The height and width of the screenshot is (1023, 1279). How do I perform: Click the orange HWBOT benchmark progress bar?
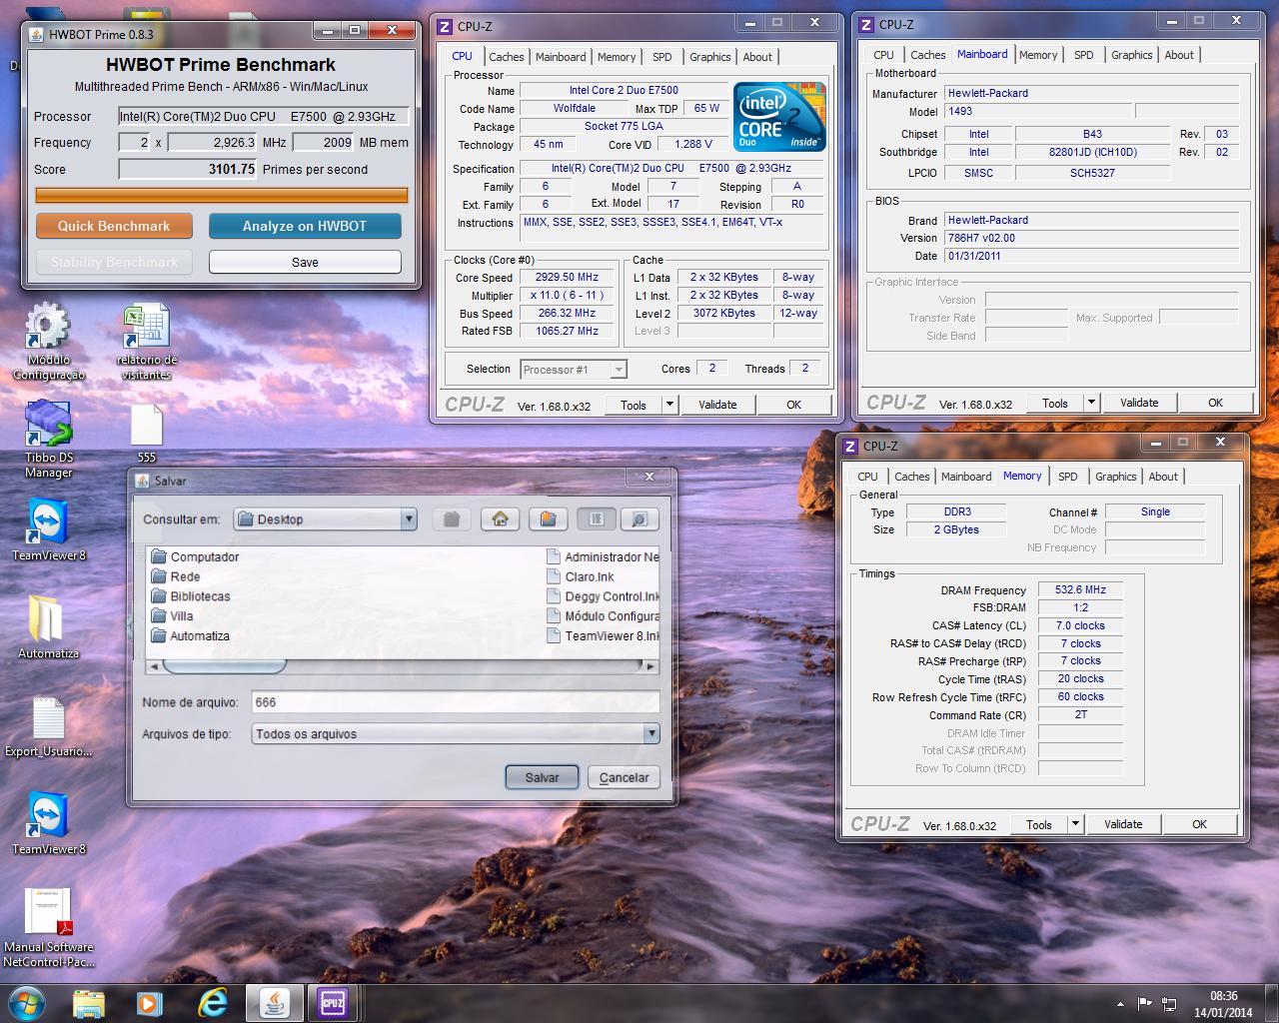click(222, 196)
